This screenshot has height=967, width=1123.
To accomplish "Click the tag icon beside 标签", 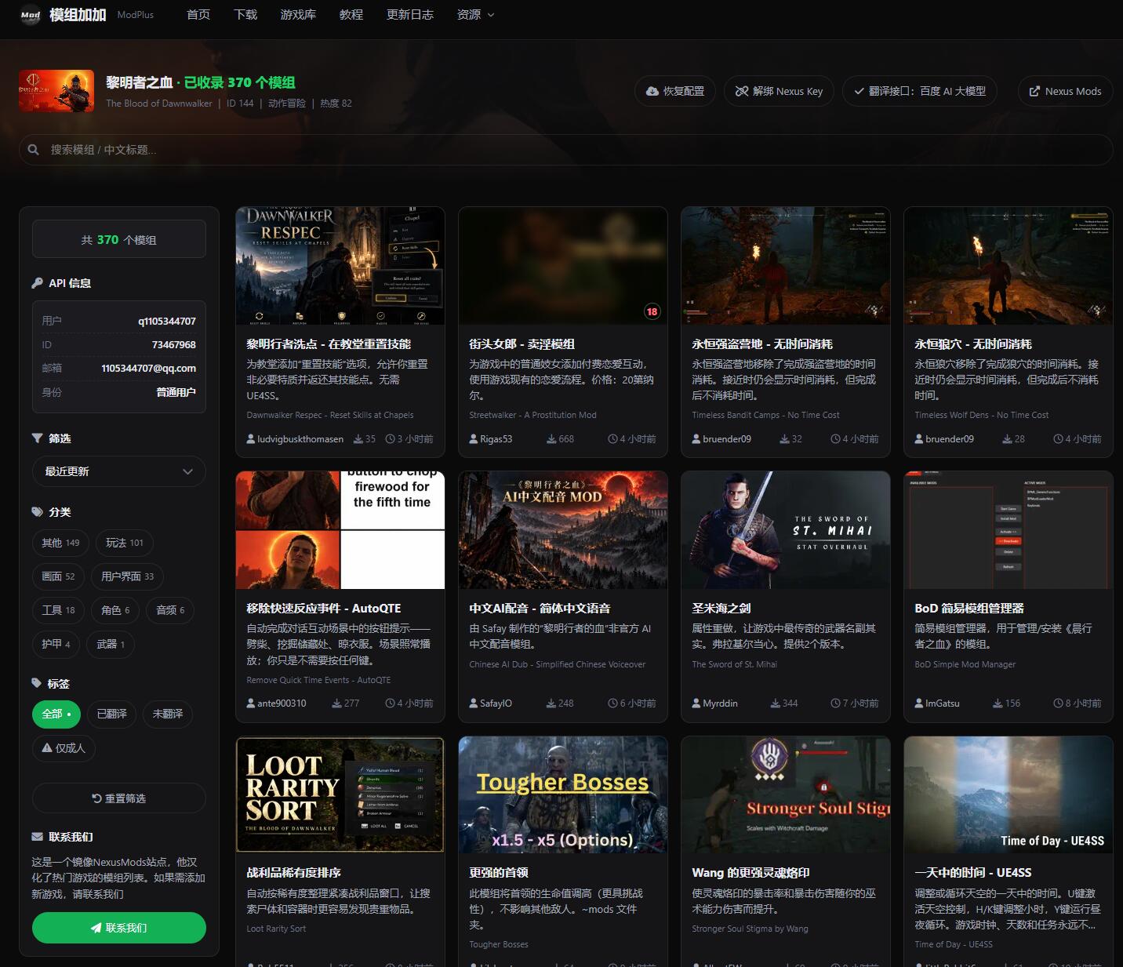I will click(x=37, y=683).
